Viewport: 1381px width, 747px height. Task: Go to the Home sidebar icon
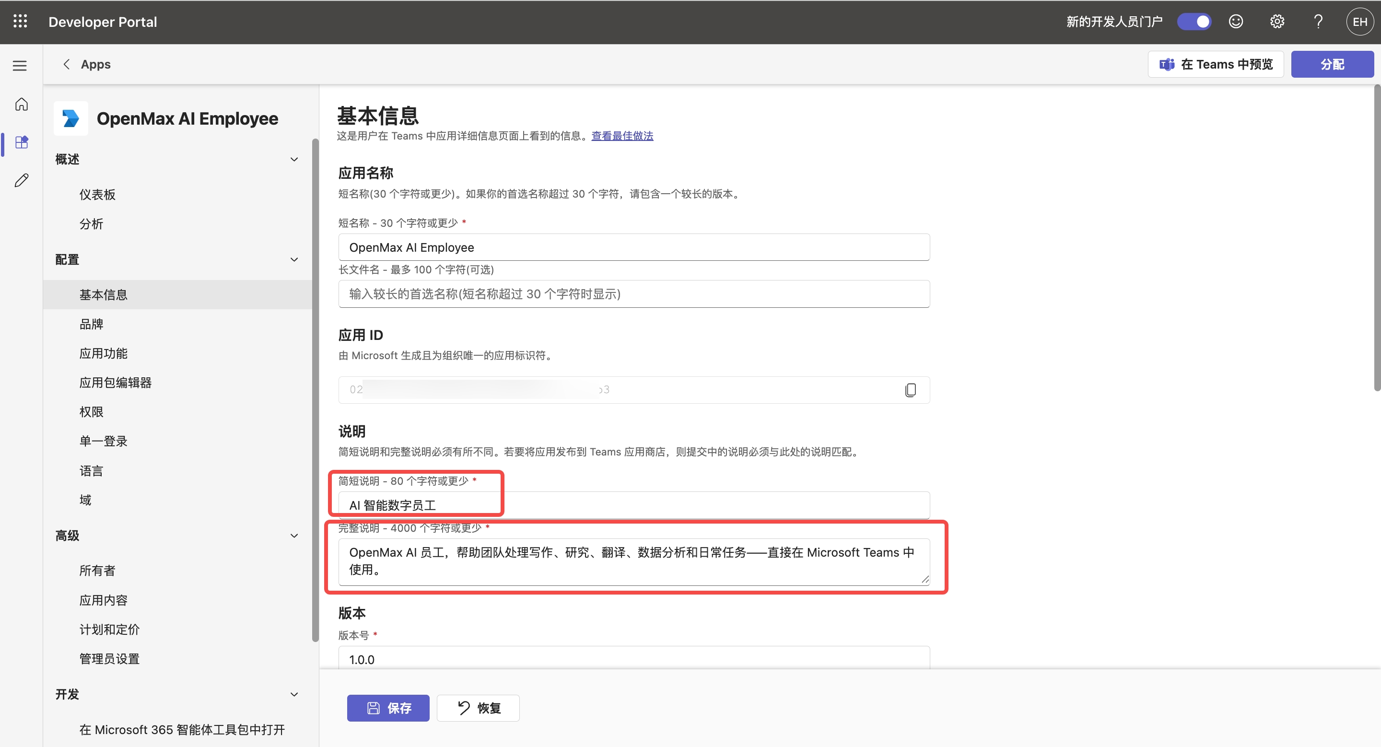pos(22,104)
